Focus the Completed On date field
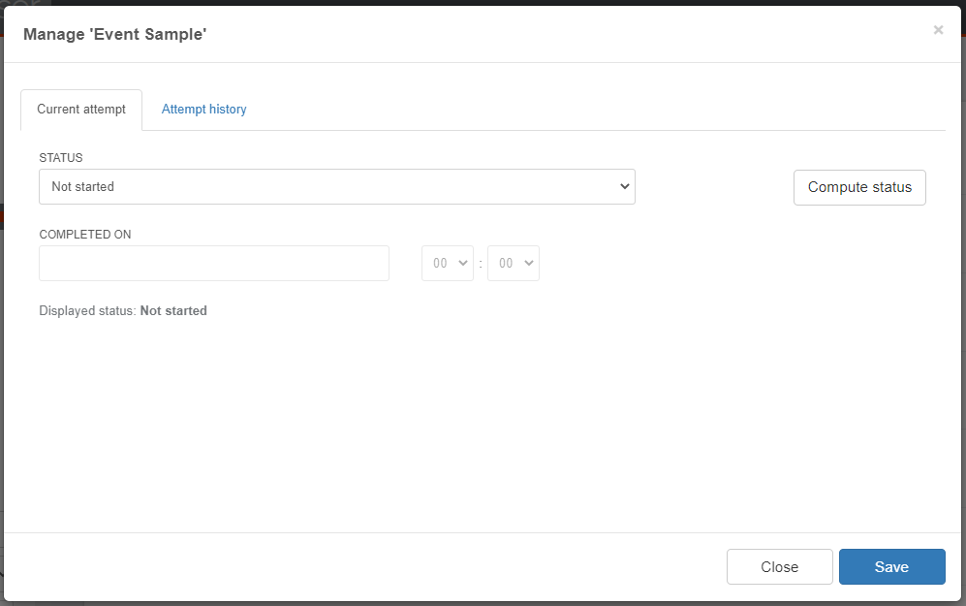Screen dimensions: 966x606 pos(214,263)
